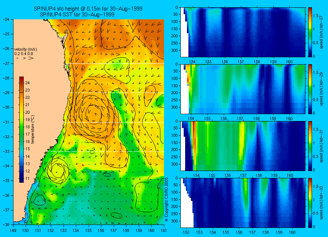The height and width of the screenshot is (237, 328).
Task: Open the lat=-29 speed cross-section panel
Action: 243,89
